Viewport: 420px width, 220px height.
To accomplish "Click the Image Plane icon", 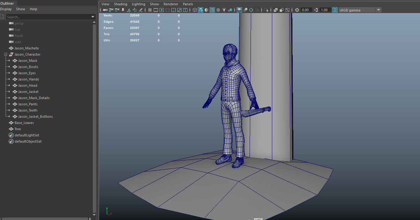I will 129,10.
